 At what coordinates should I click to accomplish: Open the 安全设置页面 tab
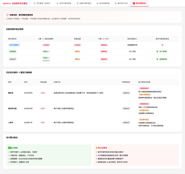(x=103, y=3)
